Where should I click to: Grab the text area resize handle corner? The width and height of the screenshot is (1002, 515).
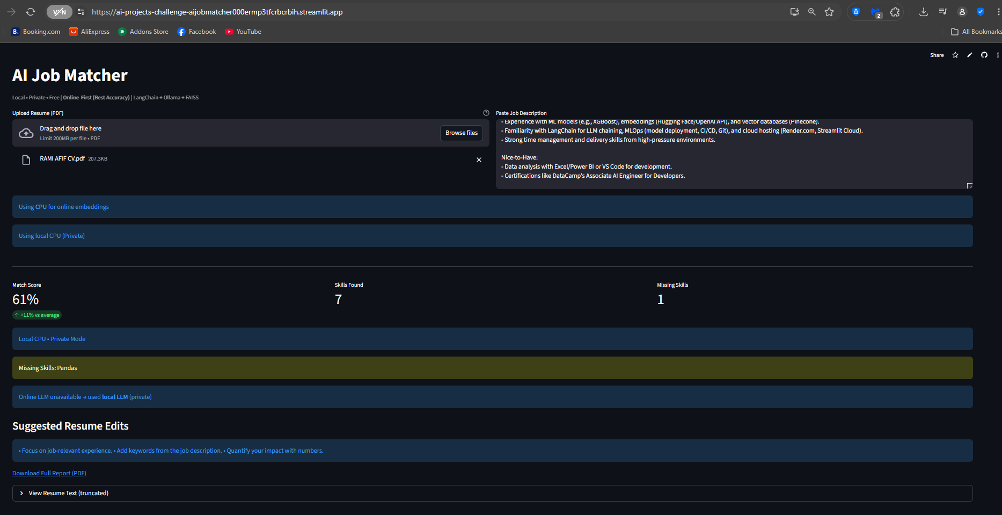pos(969,186)
